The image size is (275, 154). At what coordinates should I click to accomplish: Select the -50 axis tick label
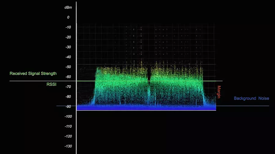pyautogui.click(x=68, y=67)
